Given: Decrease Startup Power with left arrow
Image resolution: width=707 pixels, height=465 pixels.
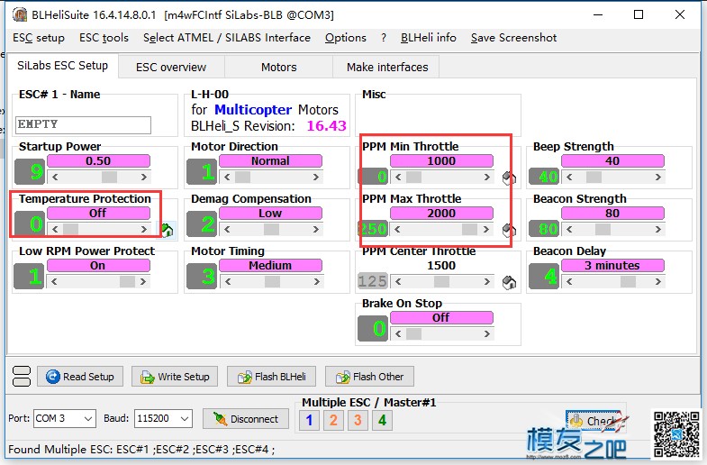Looking at the screenshot, I should coord(55,178).
